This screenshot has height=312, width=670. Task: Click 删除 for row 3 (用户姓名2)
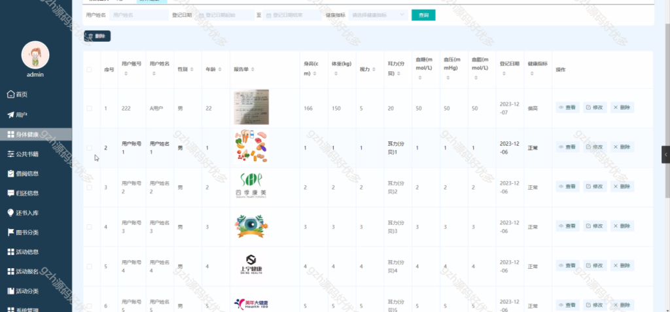tap(622, 186)
